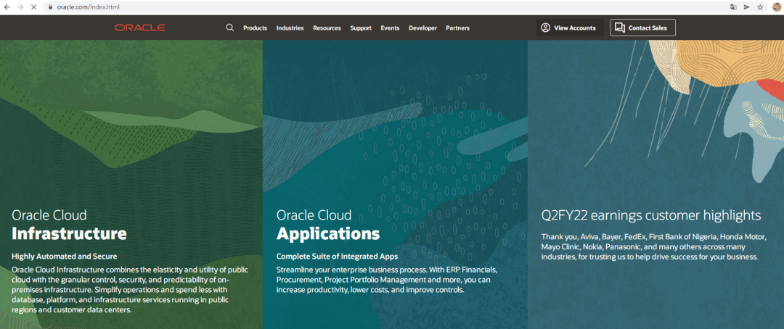784x329 pixels.
Task: Click the View Accounts button
Action: pyautogui.click(x=570, y=28)
